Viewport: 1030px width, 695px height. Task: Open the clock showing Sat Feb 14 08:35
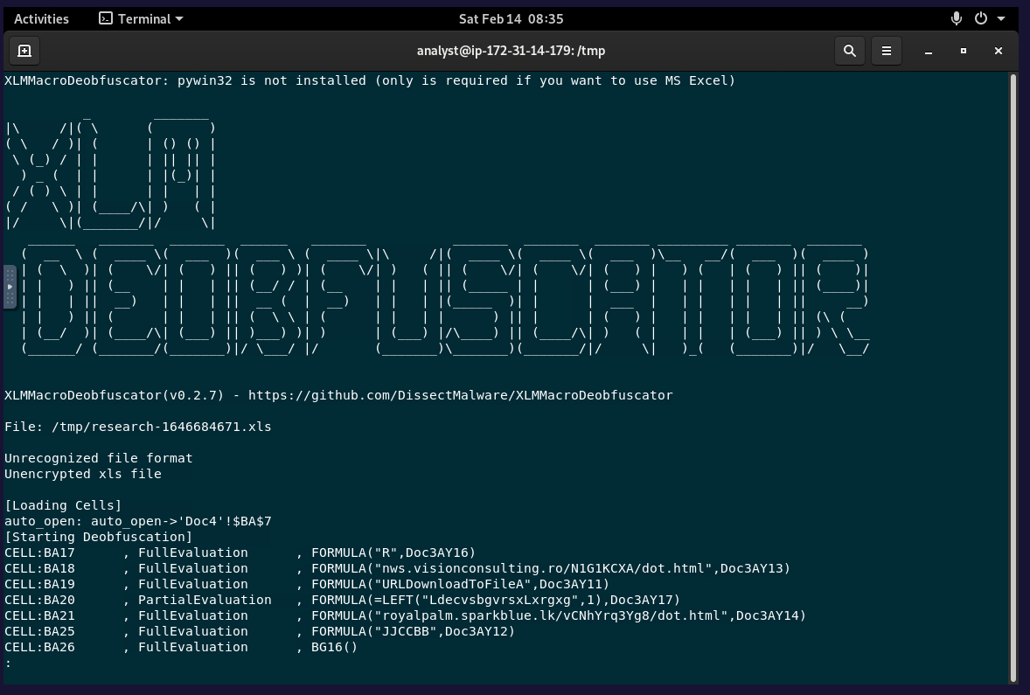tap(511, 18)
